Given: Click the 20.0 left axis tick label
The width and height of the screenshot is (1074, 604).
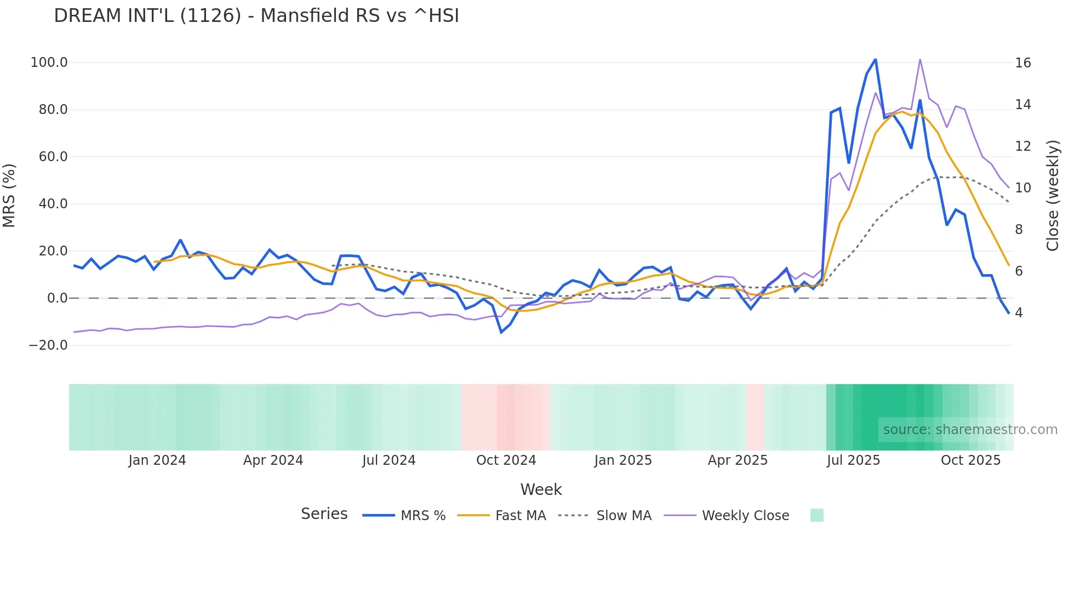Looking at the screenshot, I should click(x=53, y=251).
